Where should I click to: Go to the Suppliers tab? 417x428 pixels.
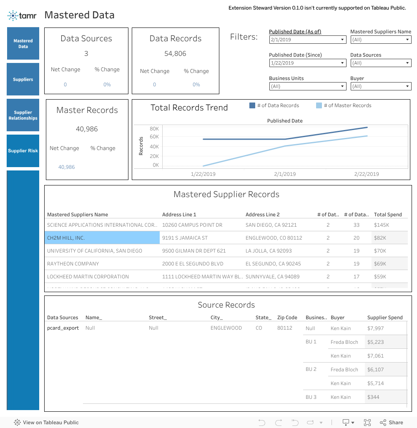pyautogui.click(x=23, y=79)
